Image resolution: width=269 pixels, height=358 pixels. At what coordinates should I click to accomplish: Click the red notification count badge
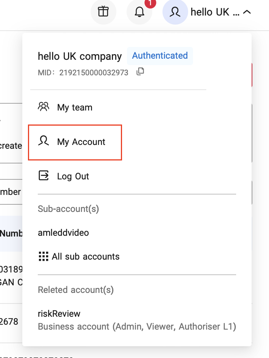coord(150,3)
